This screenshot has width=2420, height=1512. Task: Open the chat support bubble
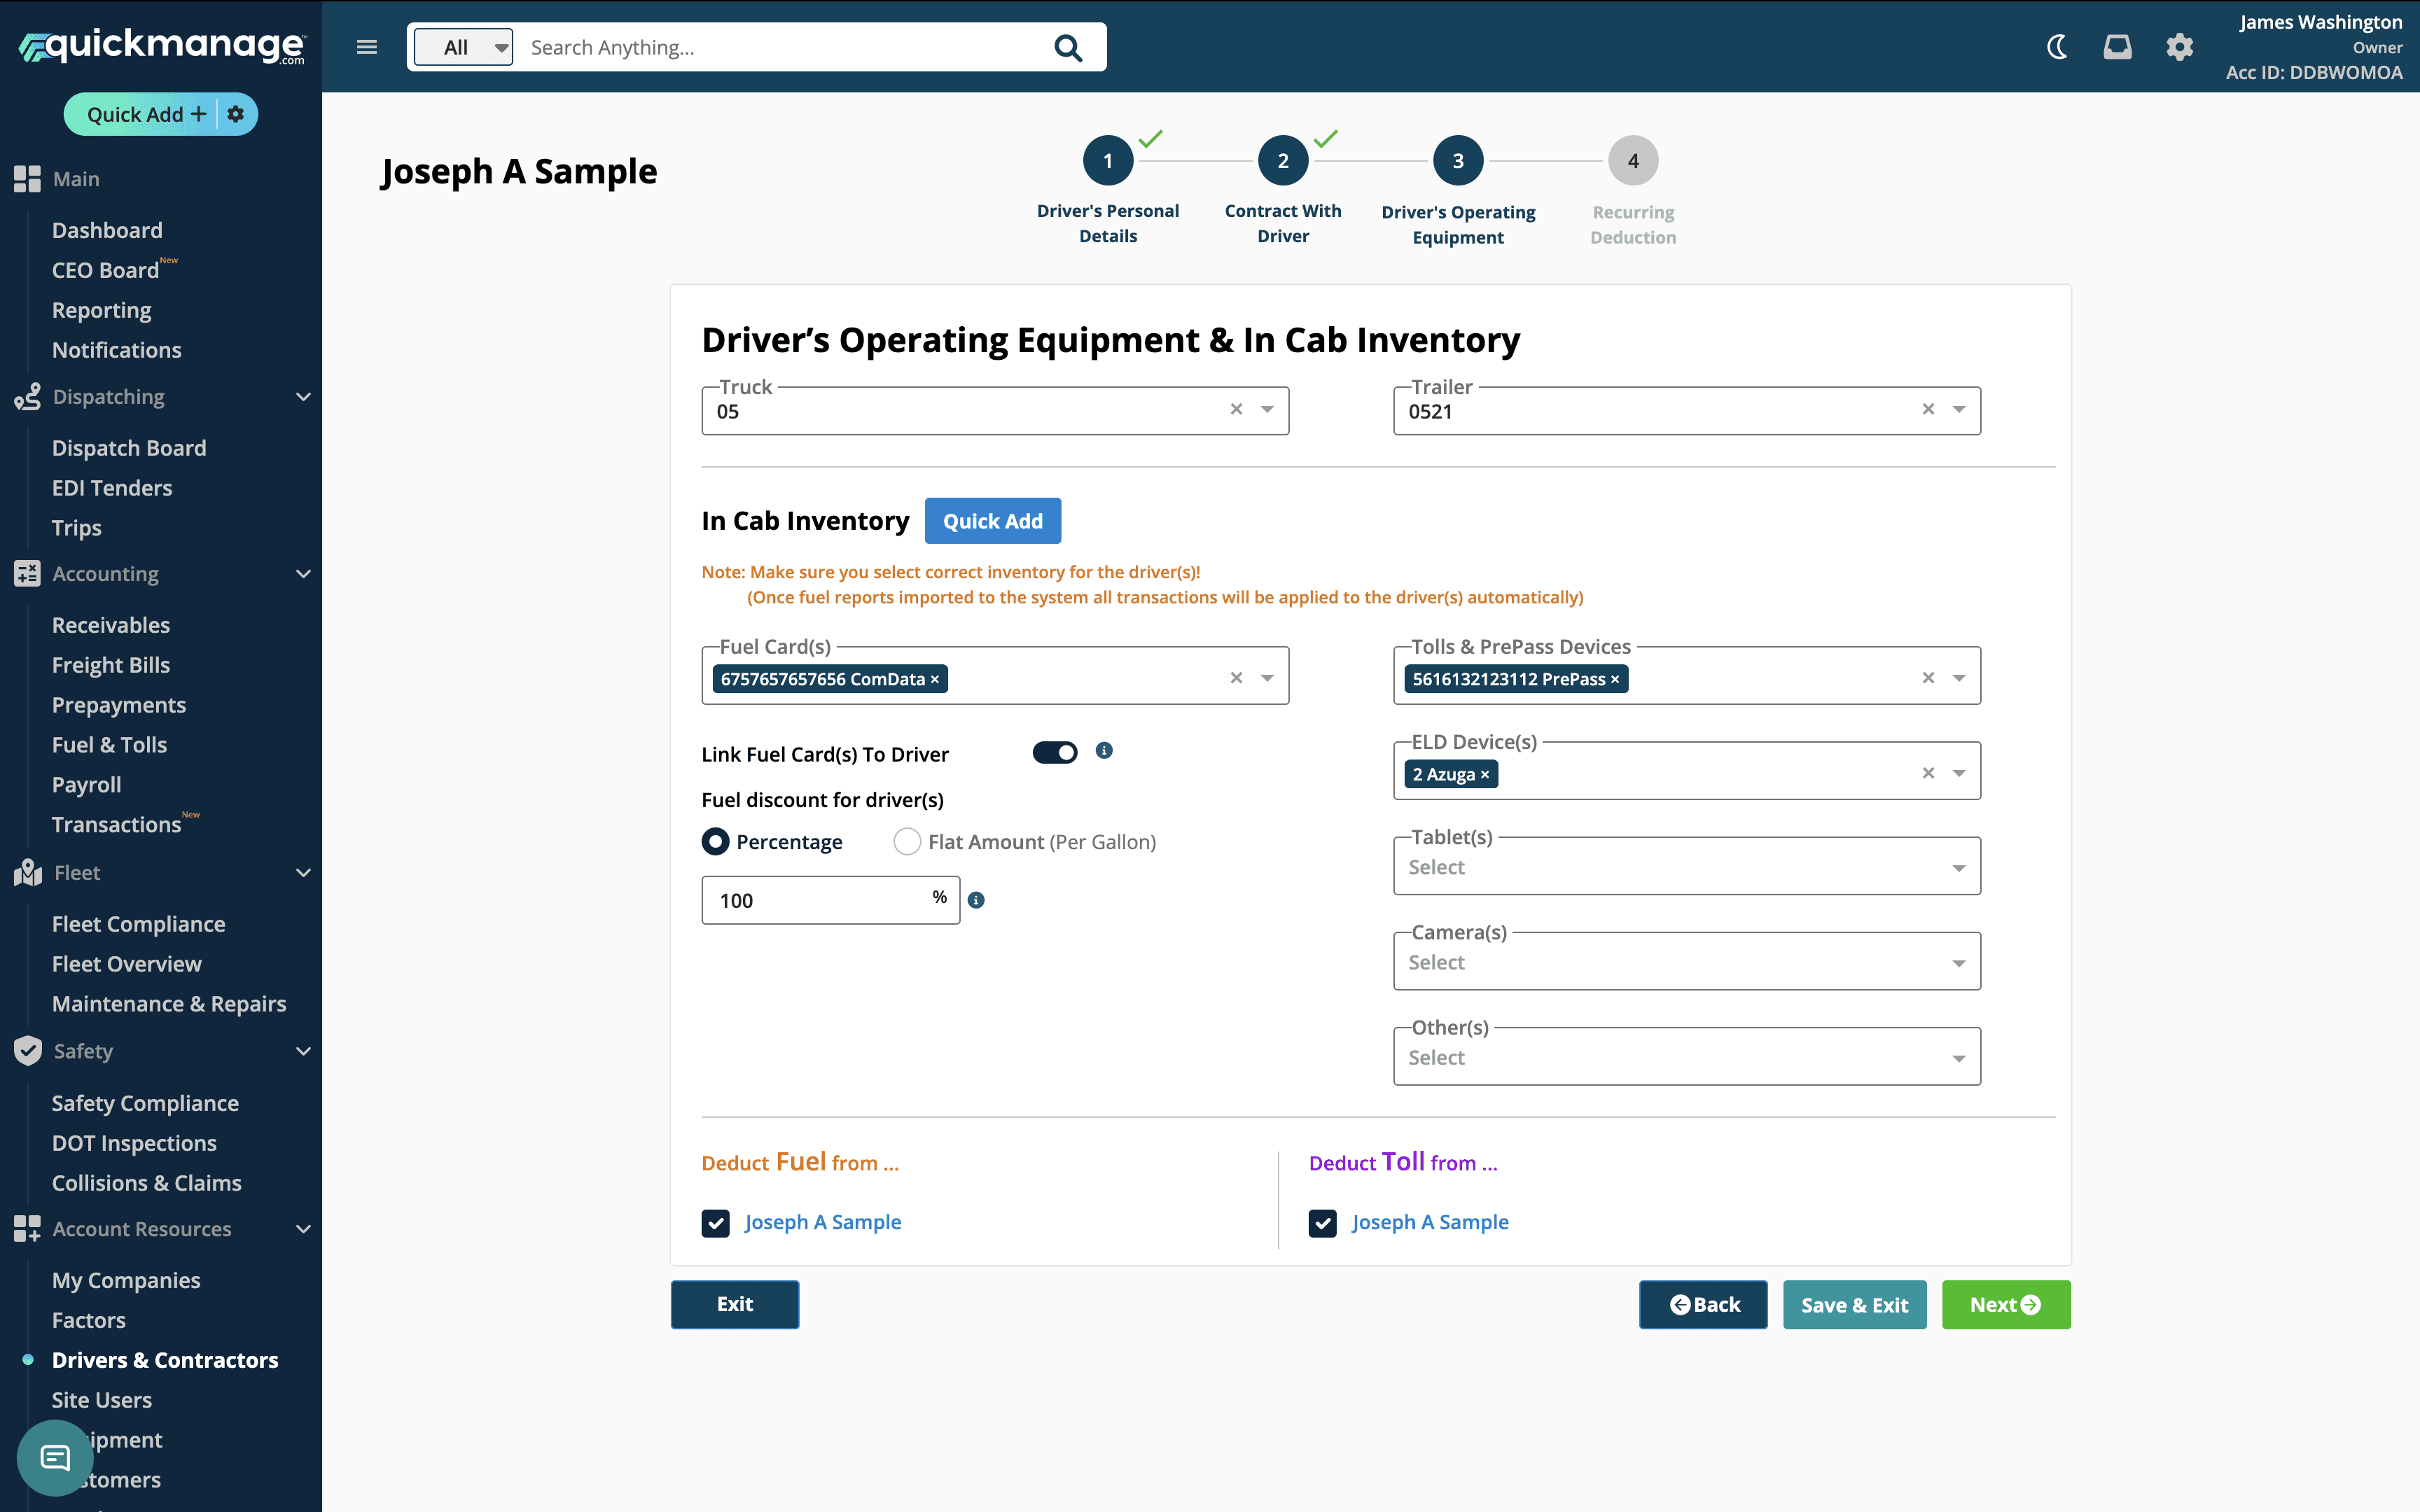click(55, 1457)
